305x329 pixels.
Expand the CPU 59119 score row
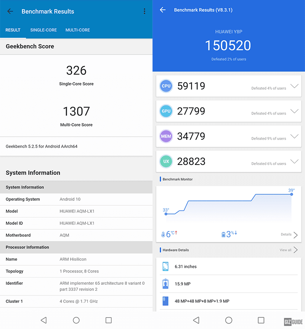click(294, 86)
